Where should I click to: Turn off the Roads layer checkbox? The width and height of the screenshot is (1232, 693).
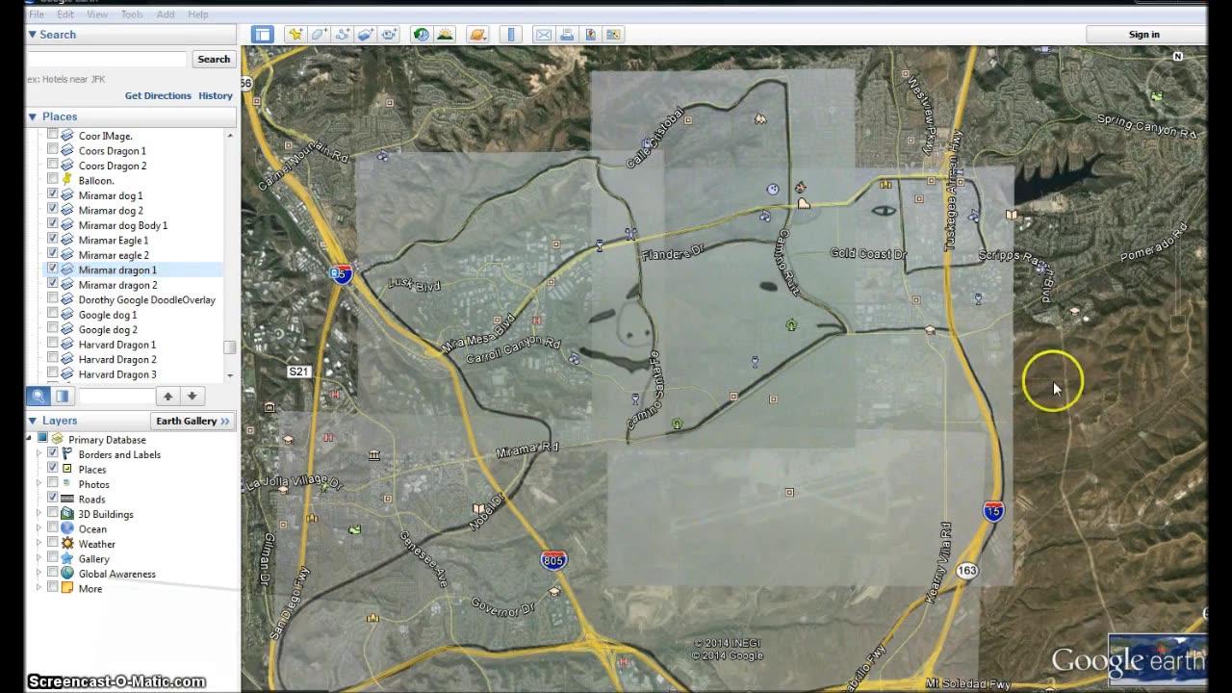click(x=53, y=499)
